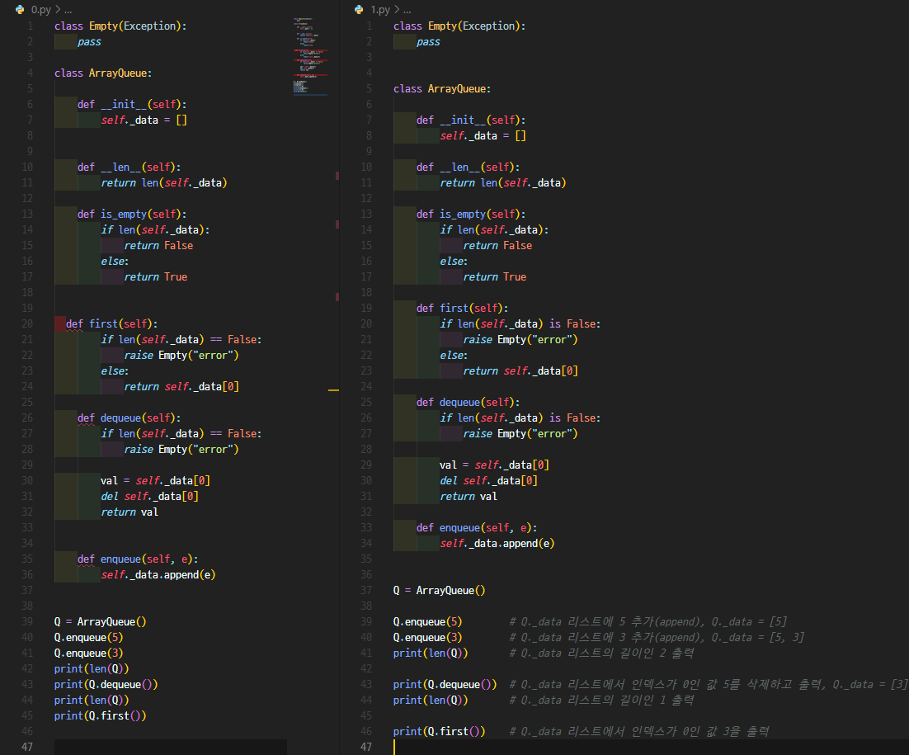Click 'Q = ArrayQueue()' in 1.py
909x755 pixels.
coord(439,590)
